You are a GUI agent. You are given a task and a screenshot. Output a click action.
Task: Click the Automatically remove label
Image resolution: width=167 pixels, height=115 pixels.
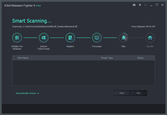[26, 93]
